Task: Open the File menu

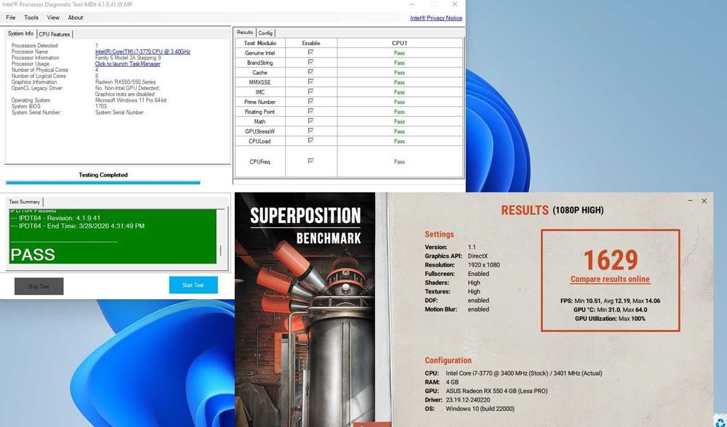Action: click(11, 17)
